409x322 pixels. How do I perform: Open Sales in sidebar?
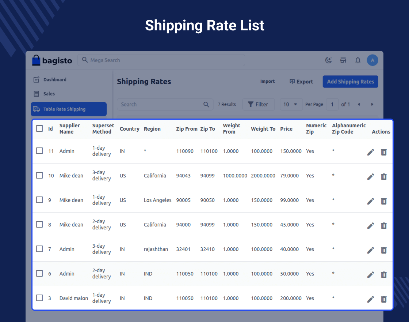(49, 94)
